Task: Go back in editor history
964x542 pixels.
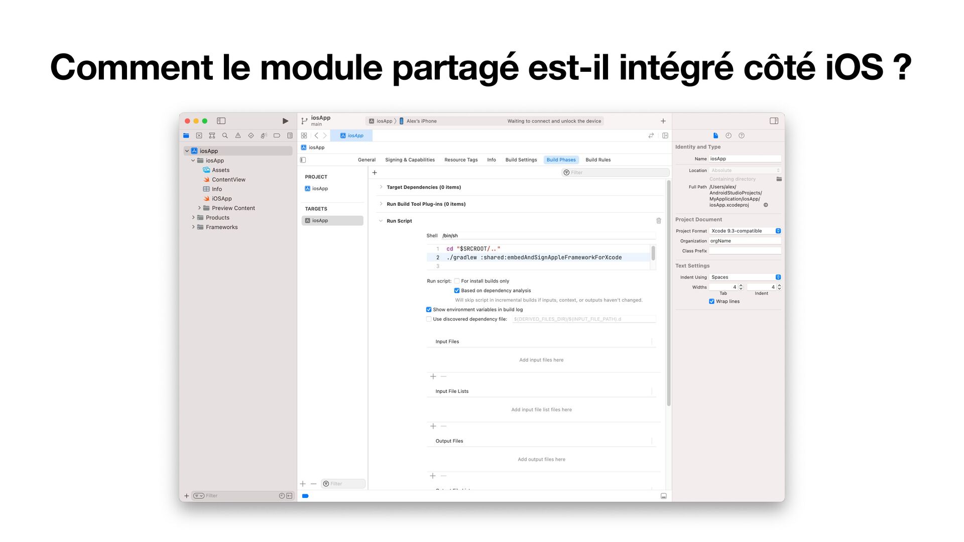Action: coord(316,135)
